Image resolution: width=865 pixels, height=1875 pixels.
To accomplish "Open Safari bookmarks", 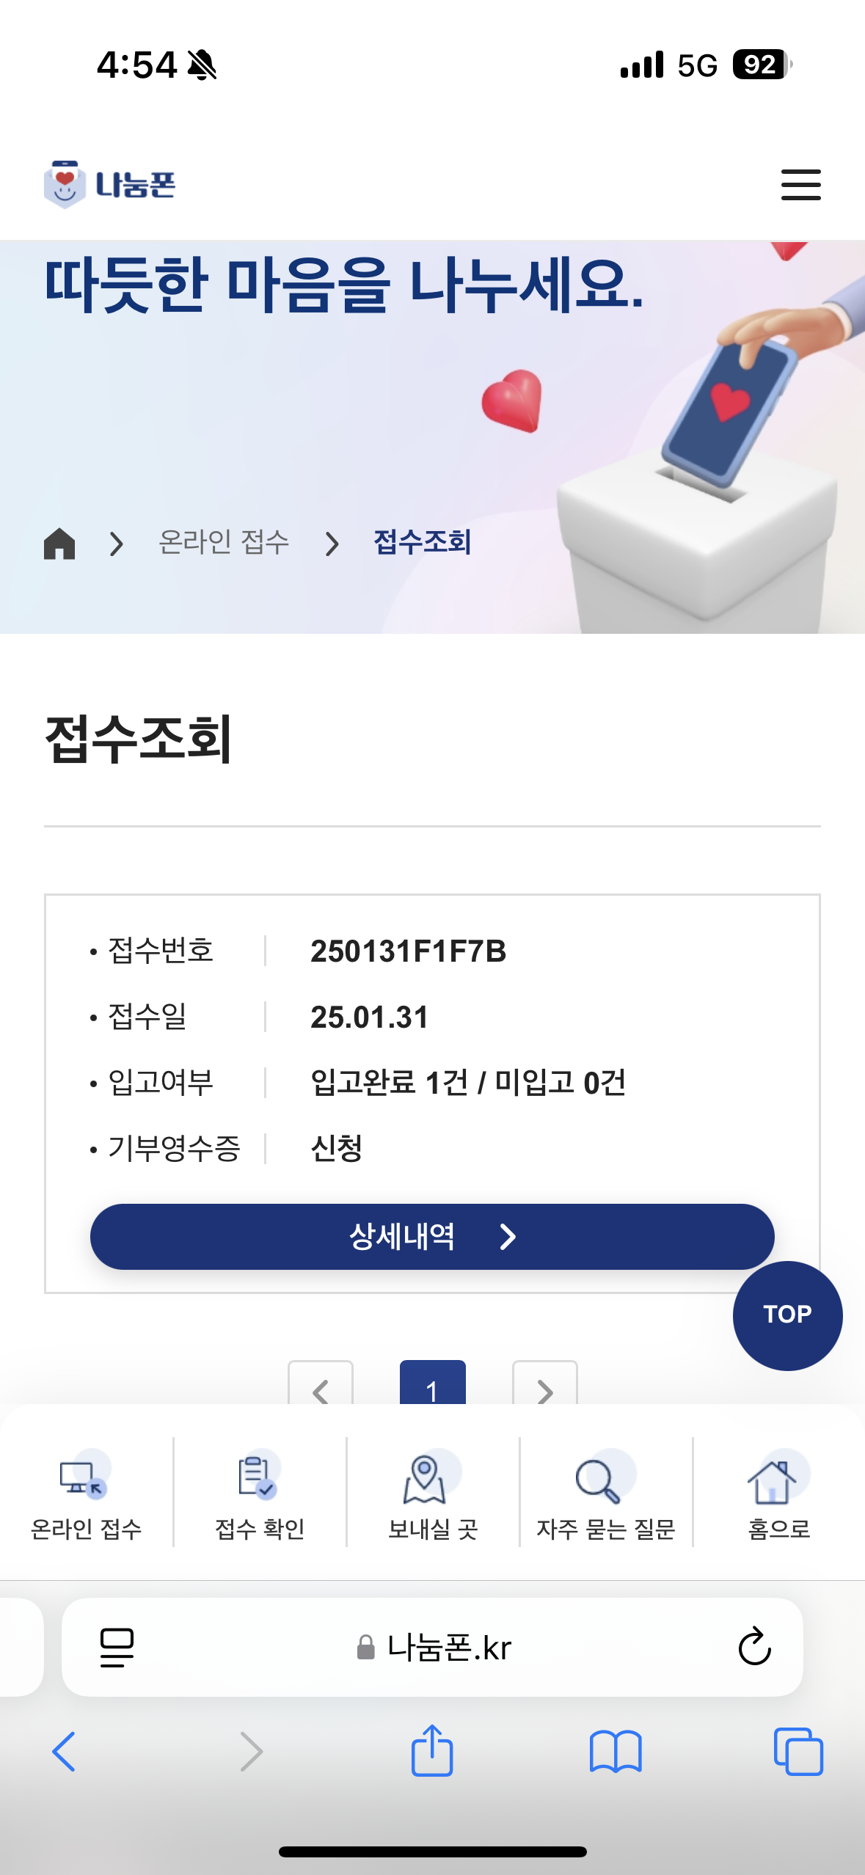I will click(616, 1751).
